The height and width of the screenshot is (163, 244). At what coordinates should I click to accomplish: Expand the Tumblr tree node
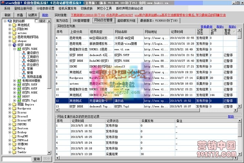pos(10,152)
